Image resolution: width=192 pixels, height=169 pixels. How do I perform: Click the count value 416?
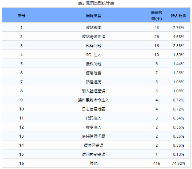(156, 163)
